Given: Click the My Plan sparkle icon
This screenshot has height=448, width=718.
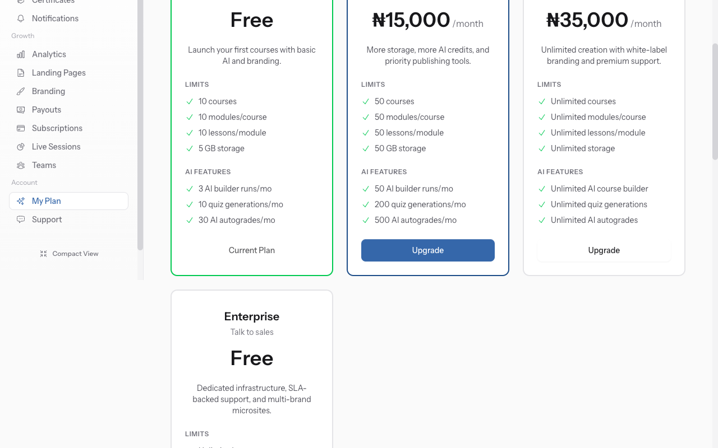Looking at the screenshot, I should [x=21, y=200].
